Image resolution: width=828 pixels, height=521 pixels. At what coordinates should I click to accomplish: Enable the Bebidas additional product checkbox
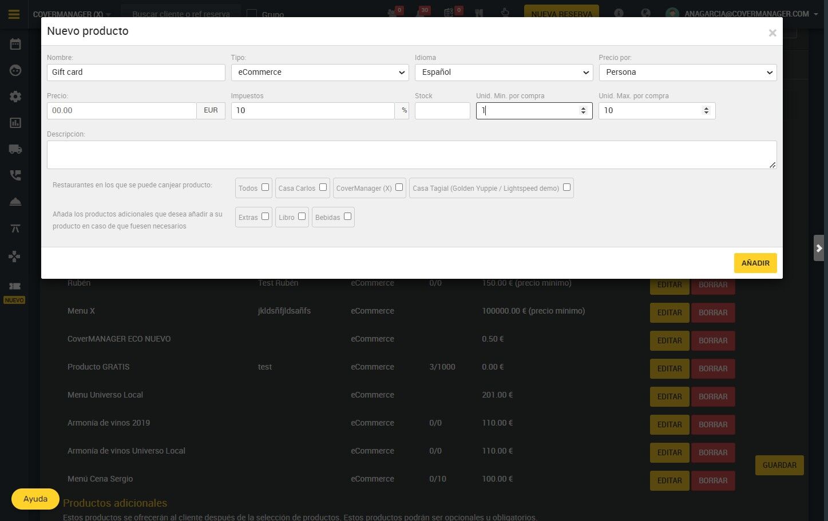tap(347, 216)
